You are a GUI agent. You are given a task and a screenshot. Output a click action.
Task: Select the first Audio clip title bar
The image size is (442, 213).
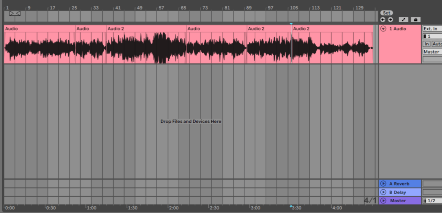[39, 28]
